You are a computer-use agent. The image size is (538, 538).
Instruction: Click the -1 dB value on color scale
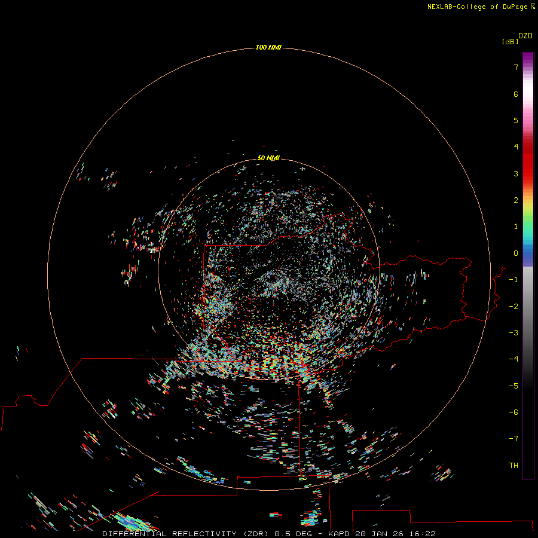(513, 280)
